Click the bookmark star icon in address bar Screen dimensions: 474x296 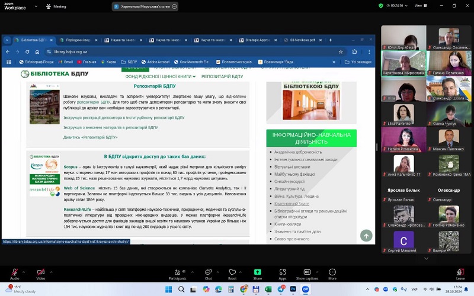[341, 52]
